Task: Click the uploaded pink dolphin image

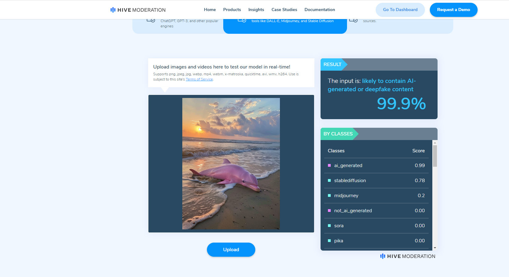Action: coord(231,164)
